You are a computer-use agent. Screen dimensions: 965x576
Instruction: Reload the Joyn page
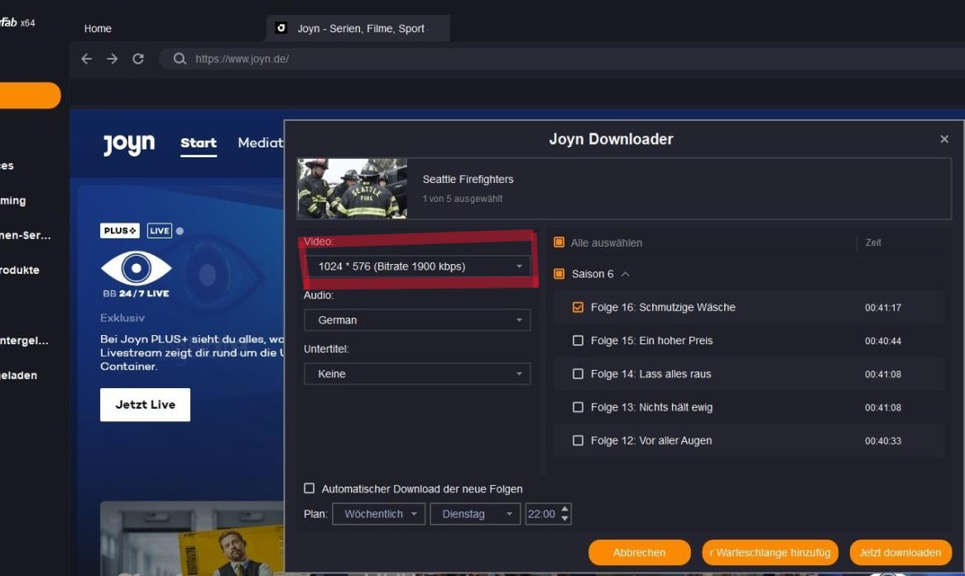pyautogui.click(x=138, y=59)
